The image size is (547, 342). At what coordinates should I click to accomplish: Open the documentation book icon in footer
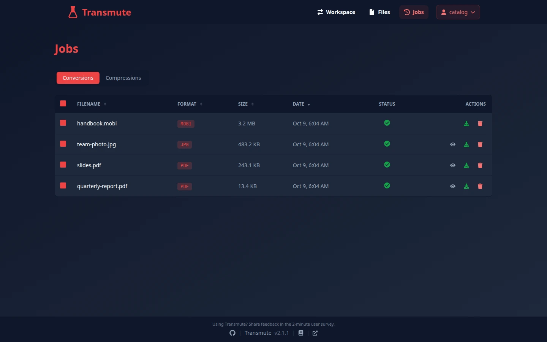click(x=301, y=333)
